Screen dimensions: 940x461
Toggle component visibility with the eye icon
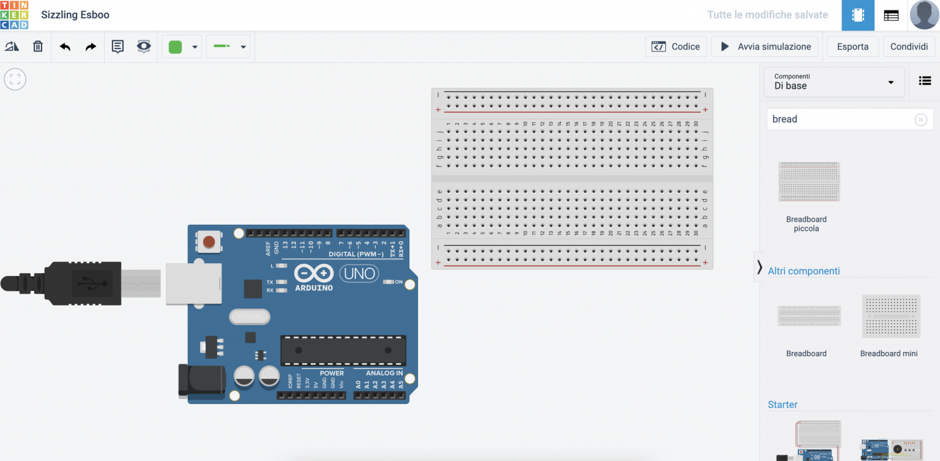[143, 46]
